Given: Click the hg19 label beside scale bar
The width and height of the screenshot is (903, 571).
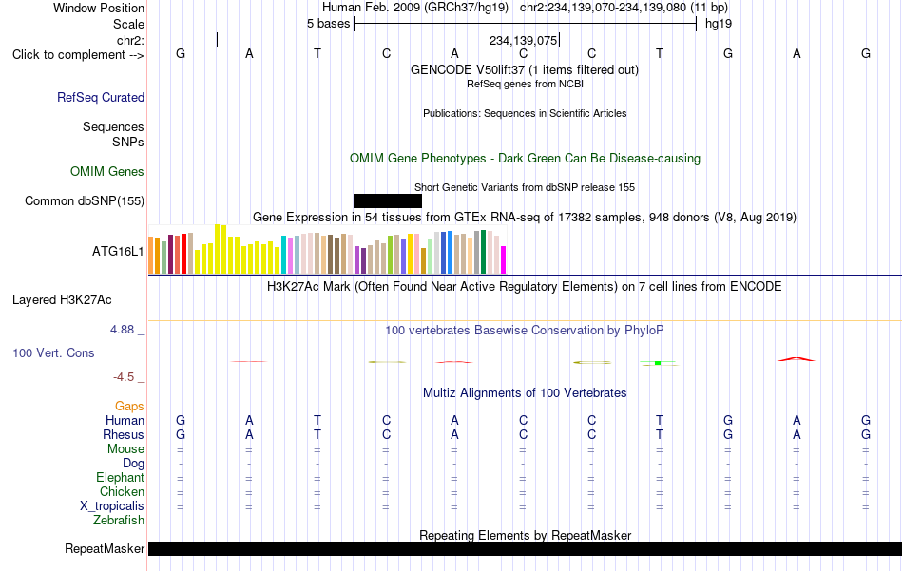Looking at the screenshot, I should tap(719, 24).
